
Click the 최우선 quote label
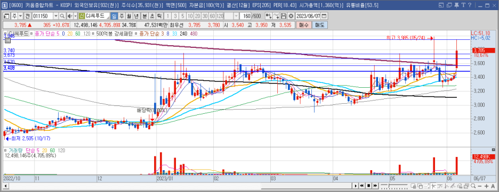coord(177,25)
